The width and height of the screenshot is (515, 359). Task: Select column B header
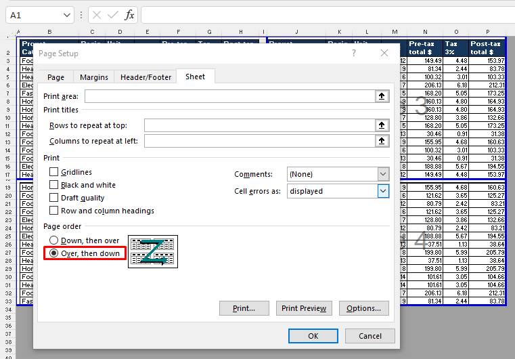pos(49,32)
